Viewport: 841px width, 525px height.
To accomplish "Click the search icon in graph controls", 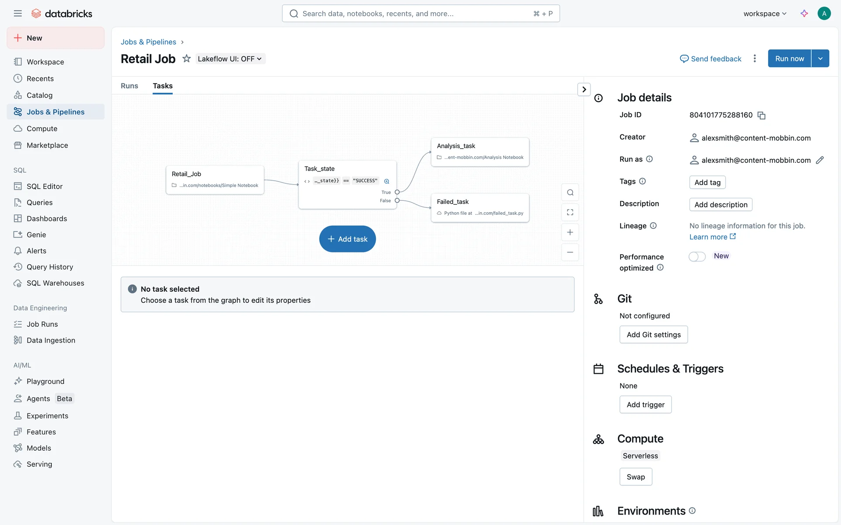I will 570,192.
